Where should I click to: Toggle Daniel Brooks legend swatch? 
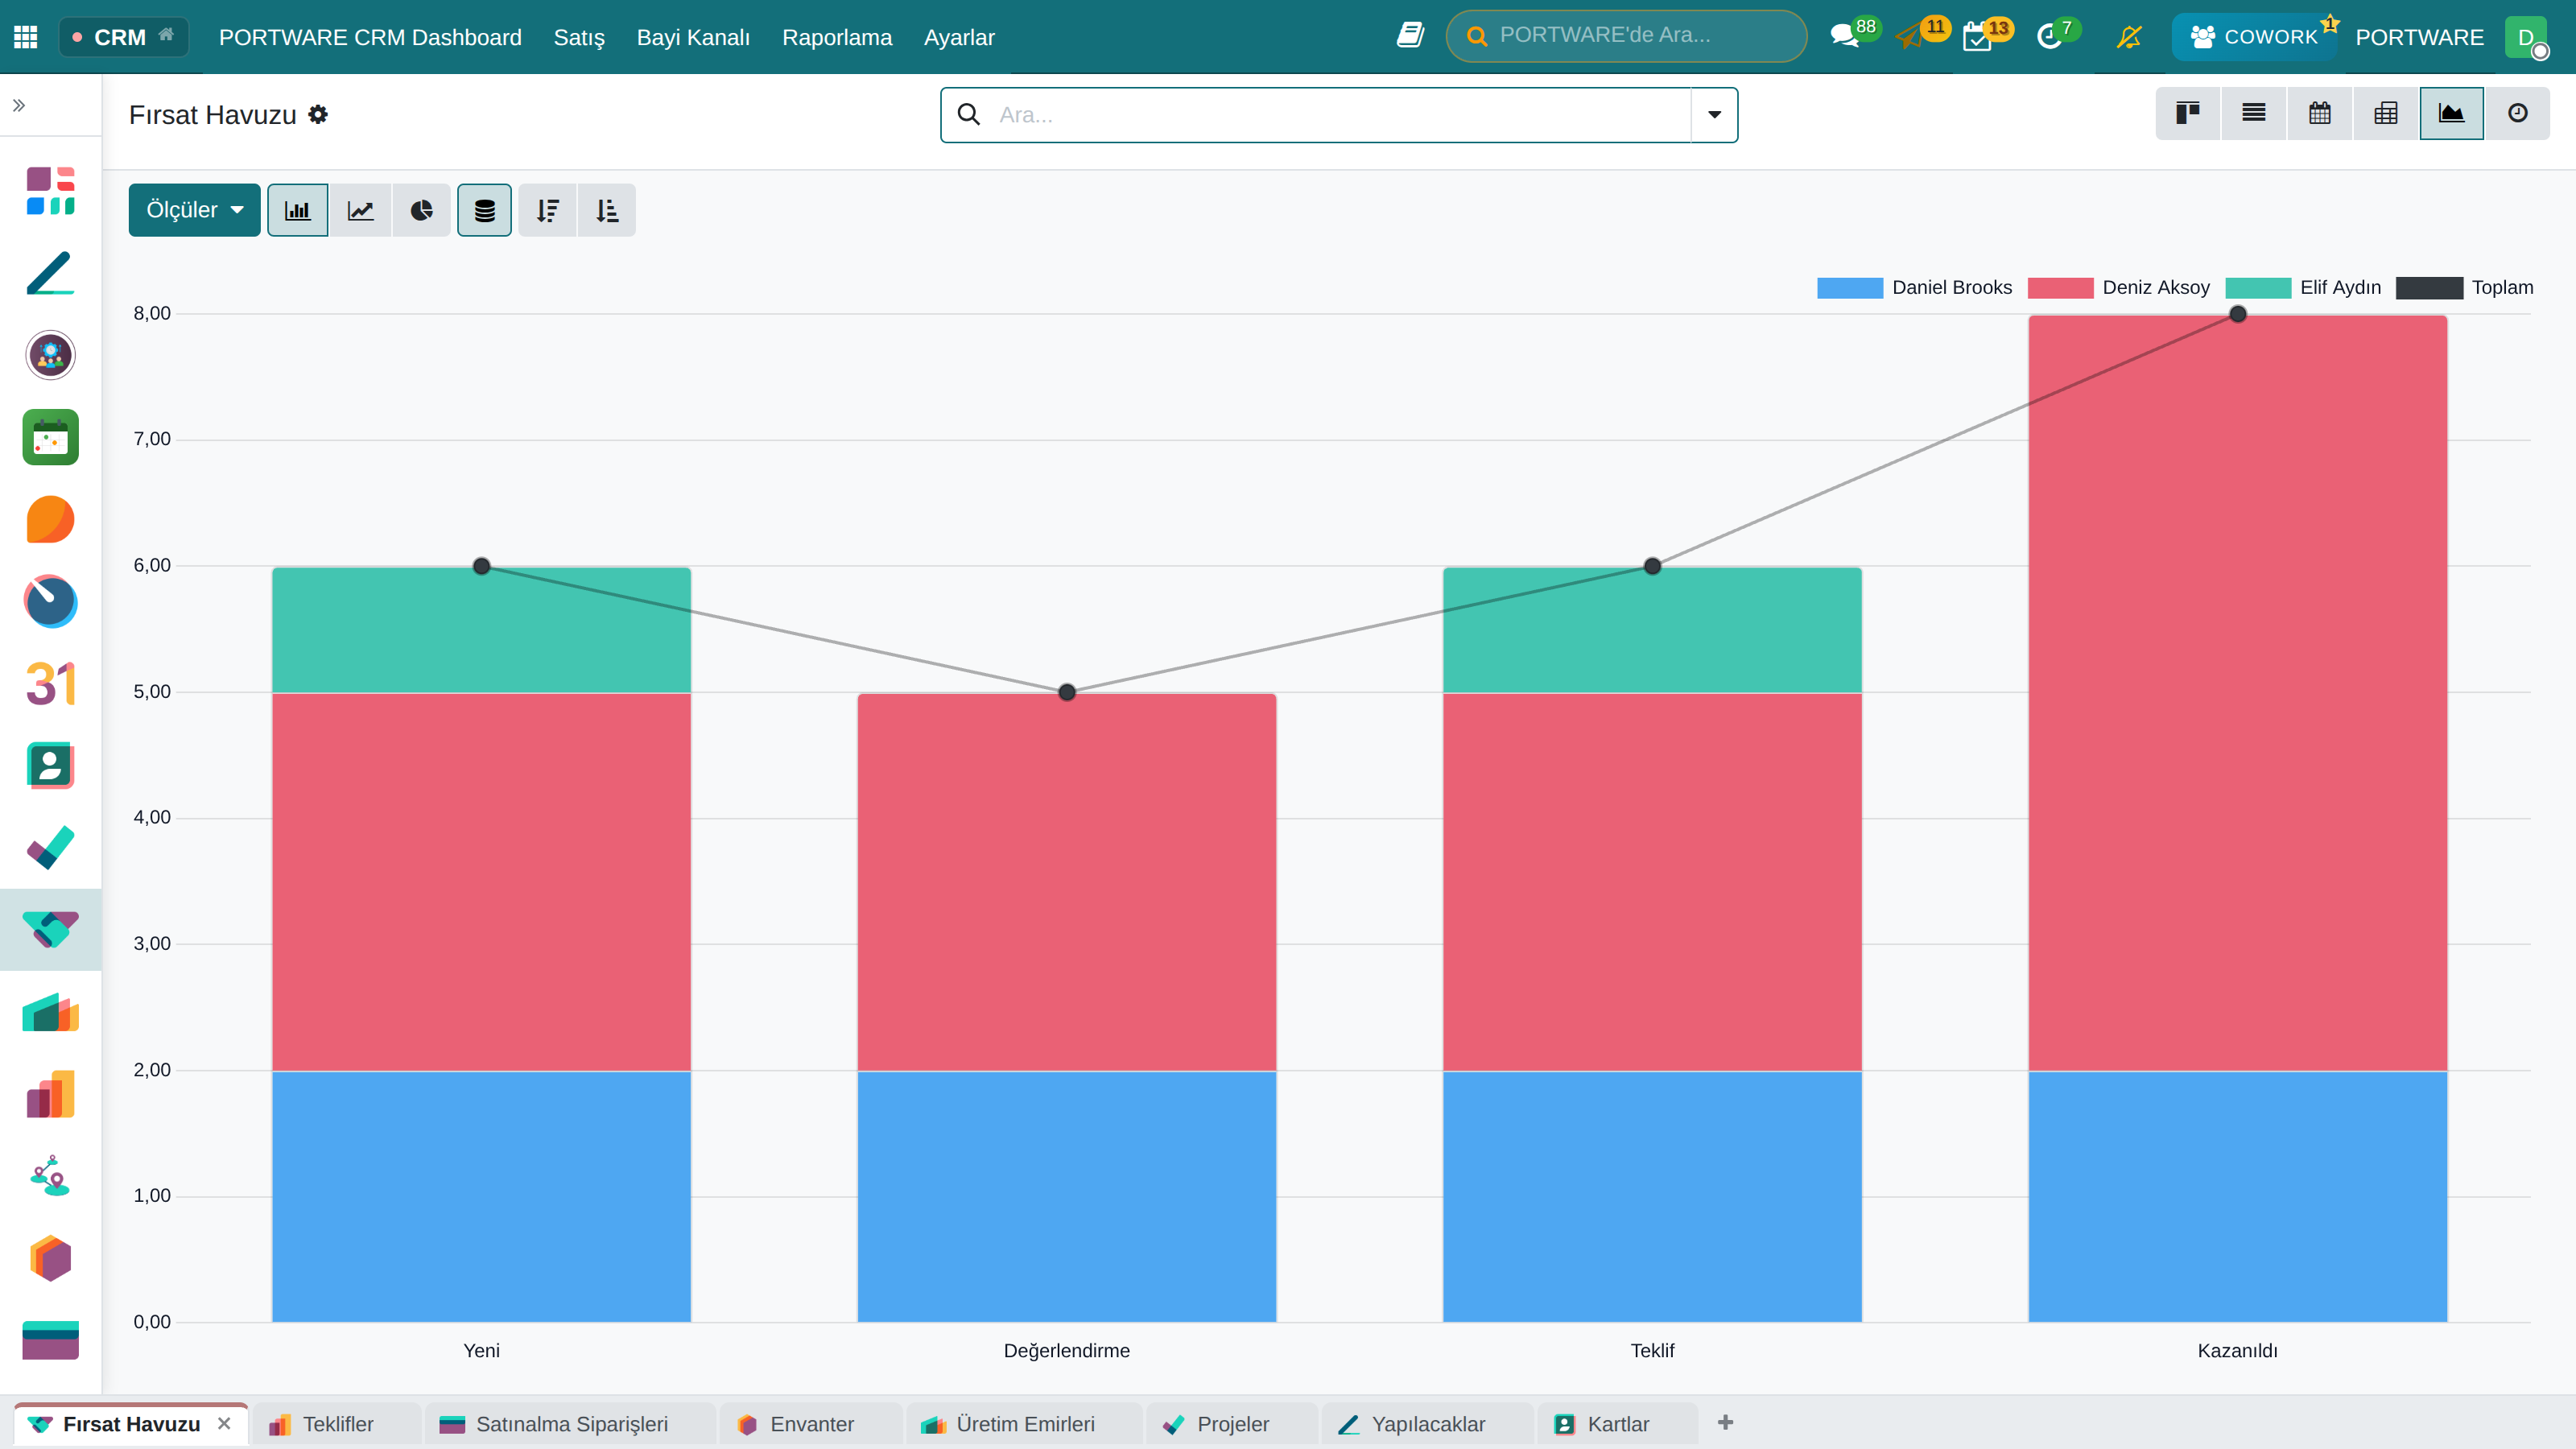click(x=1850, y=288)
